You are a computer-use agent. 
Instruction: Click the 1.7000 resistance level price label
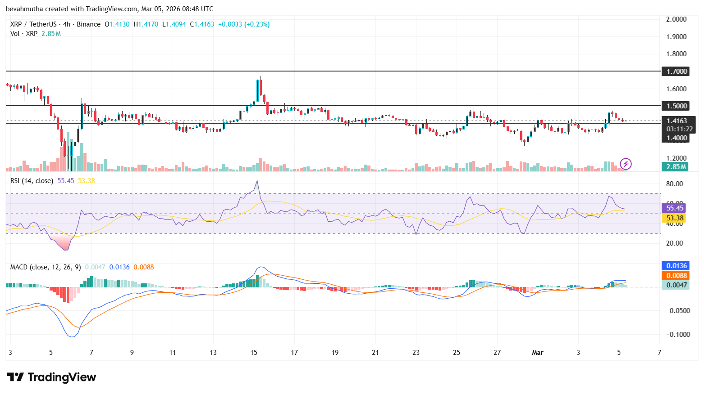(676, 71)
